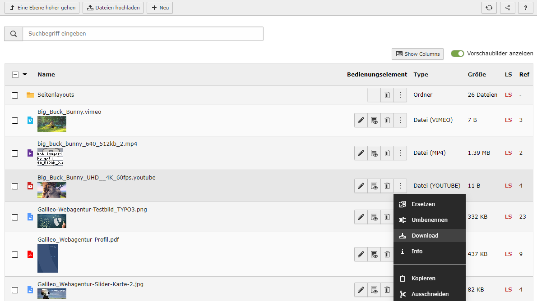The height and width of the screenshot is (301, 537).
Task: Click the pencil edit icon for Big_Buck_Bunny.vimeo
Action: 361,120
